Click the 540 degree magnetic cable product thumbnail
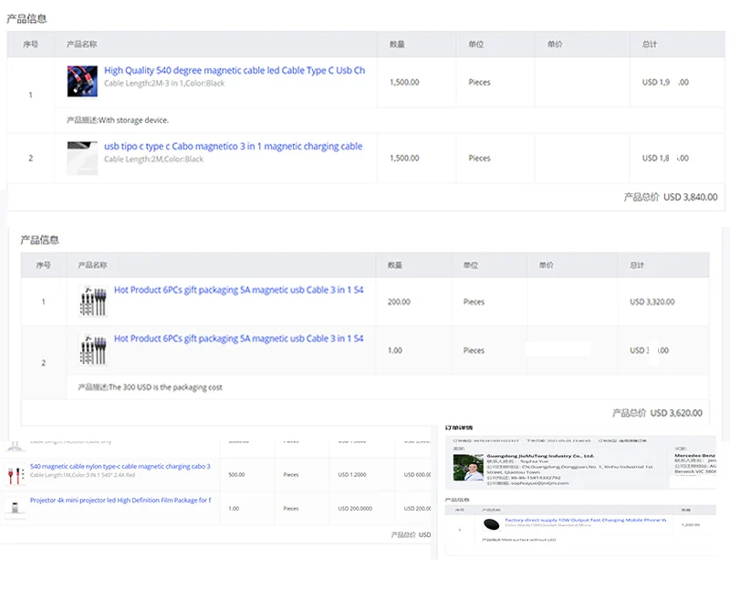 (82, 81)
